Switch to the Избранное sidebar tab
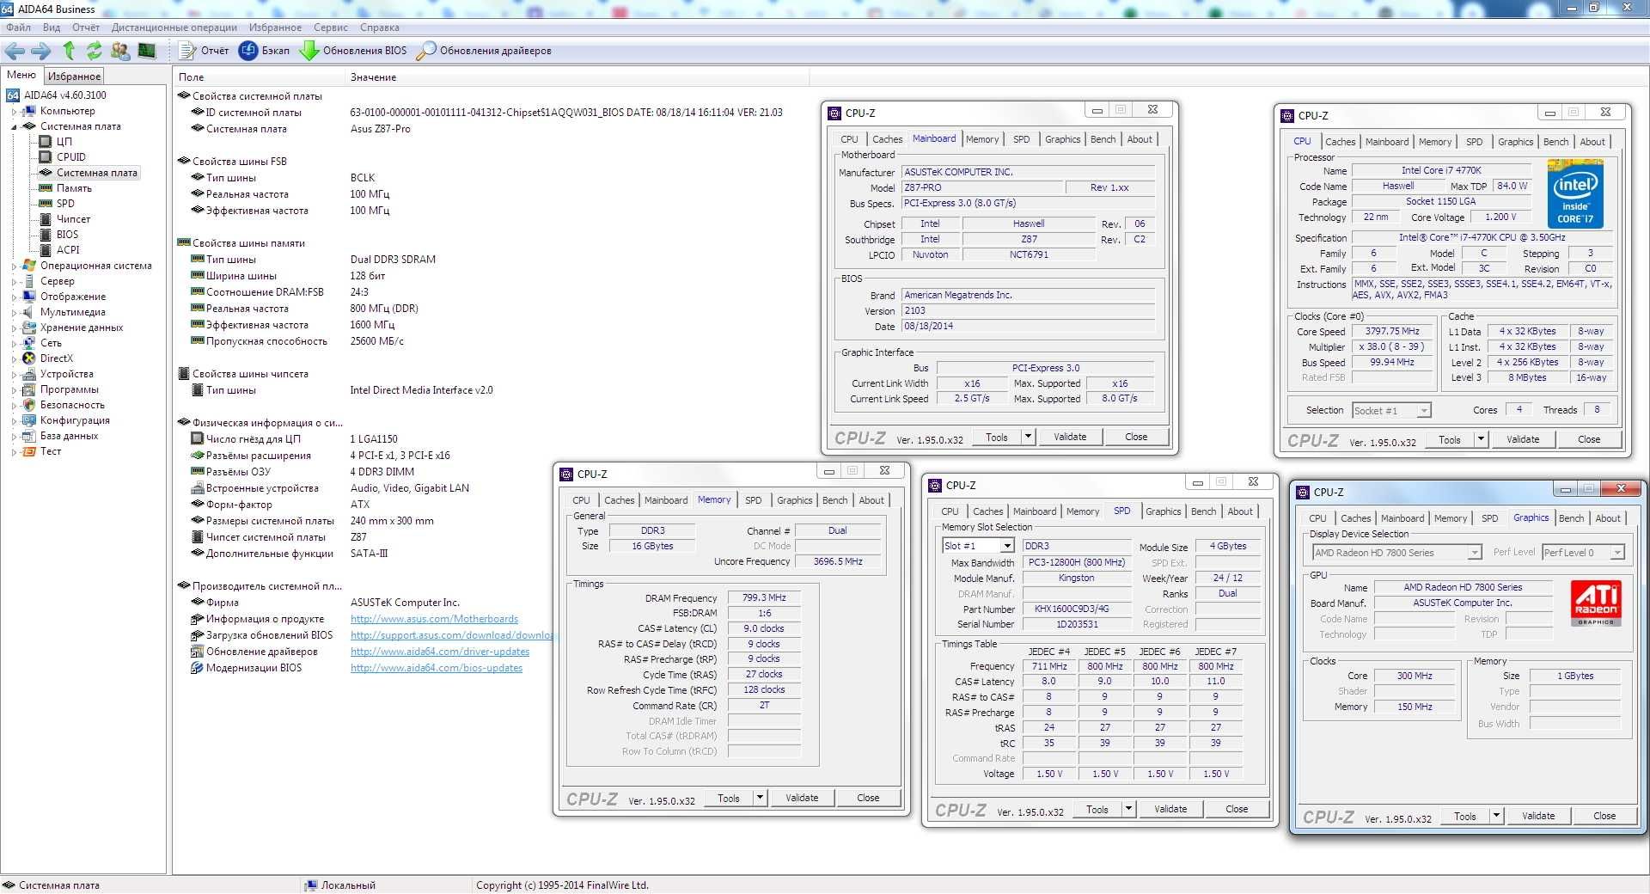The height and width of the screenshot is (894, 1650). point(74,77)
